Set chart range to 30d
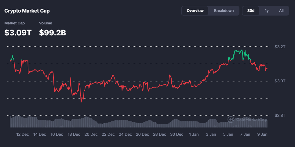The image size is (295, 147). [x=251, y=11]
